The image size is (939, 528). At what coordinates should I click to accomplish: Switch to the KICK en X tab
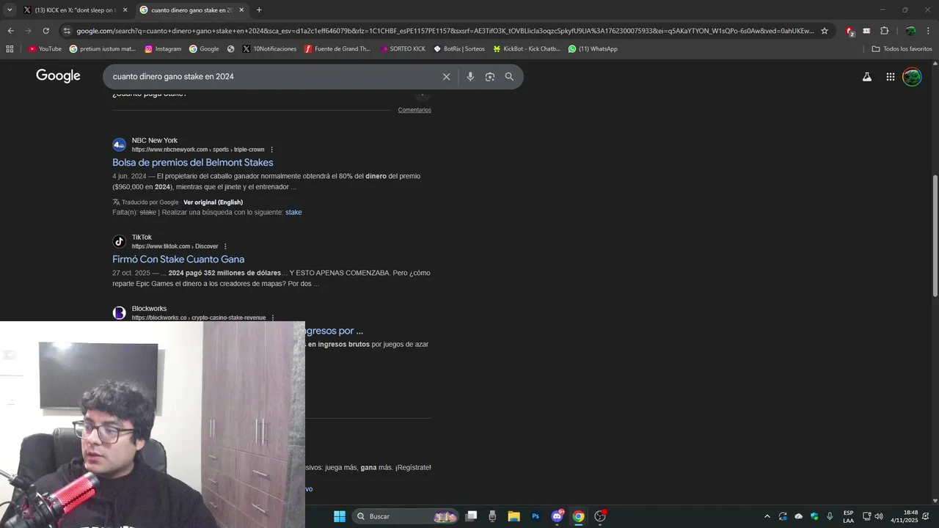76,10
